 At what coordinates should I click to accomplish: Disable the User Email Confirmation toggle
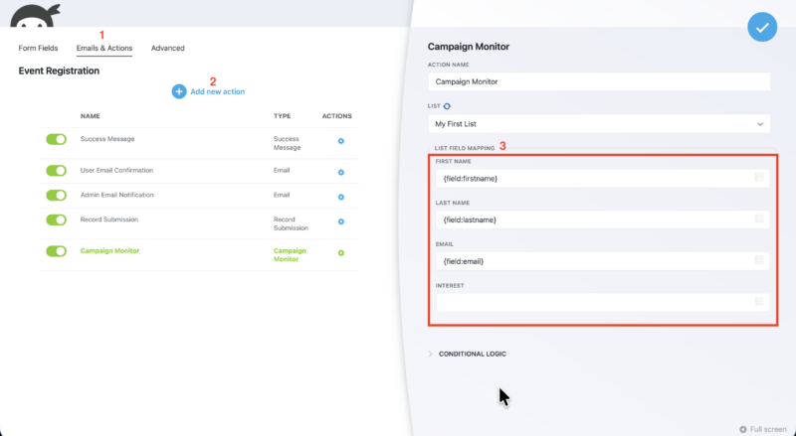[x=57, y=171]
